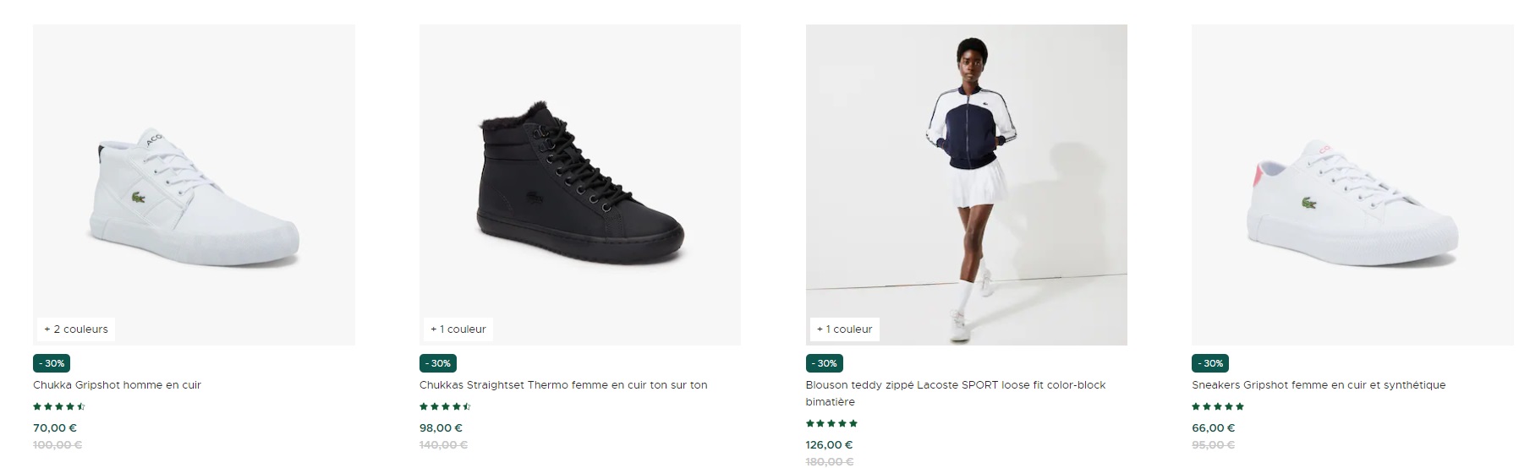Click star rating under Chukkas Straightset Thermo

click(445, 406)
